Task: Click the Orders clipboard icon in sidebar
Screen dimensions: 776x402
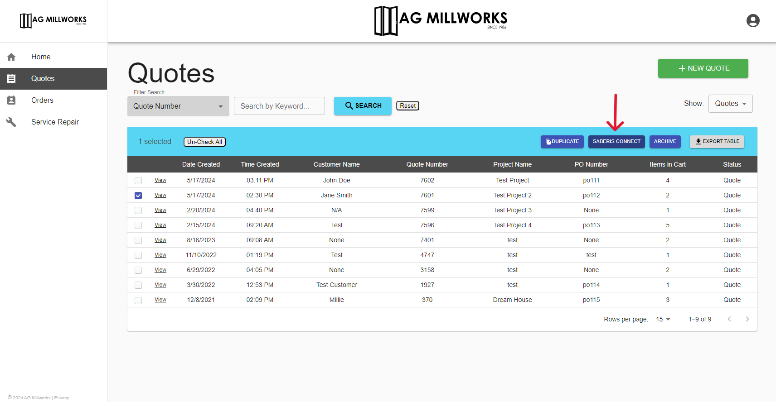Action: (x=11, y=100)
